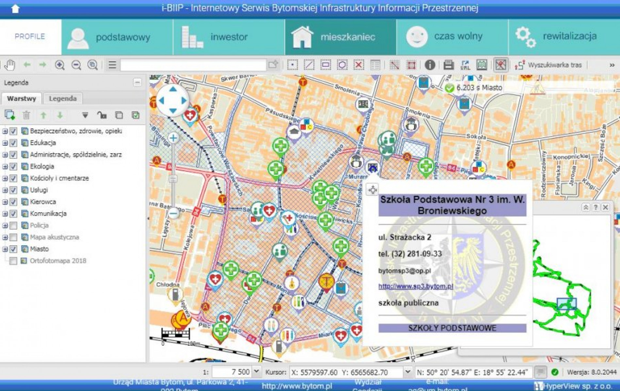Expand the Miasto layer group

[5, 249]
